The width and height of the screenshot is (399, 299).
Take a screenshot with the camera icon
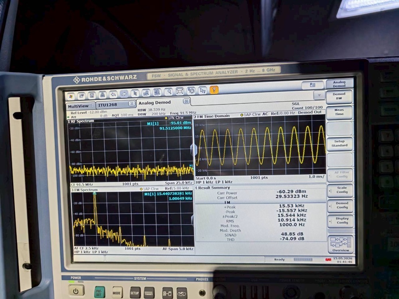[x=312, y=85]
